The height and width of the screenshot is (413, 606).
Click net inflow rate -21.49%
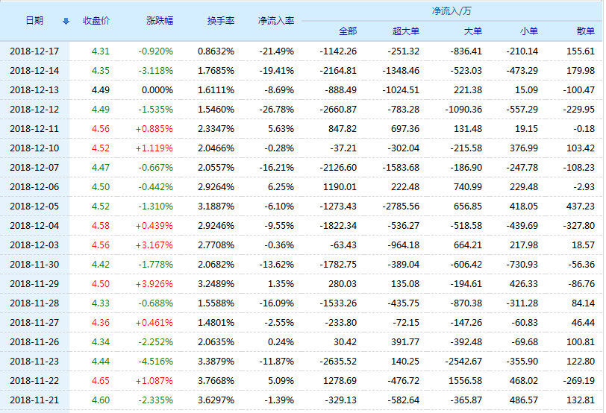click(x=277, y=51)
